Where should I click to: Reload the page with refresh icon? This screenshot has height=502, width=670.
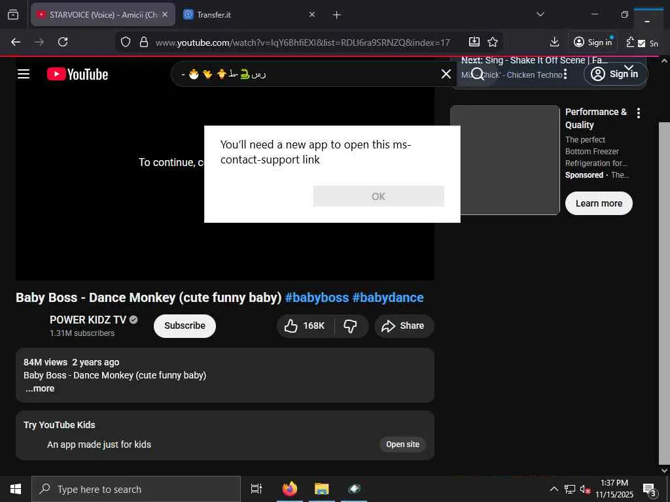pyautogui.click(x=63, y=42)
